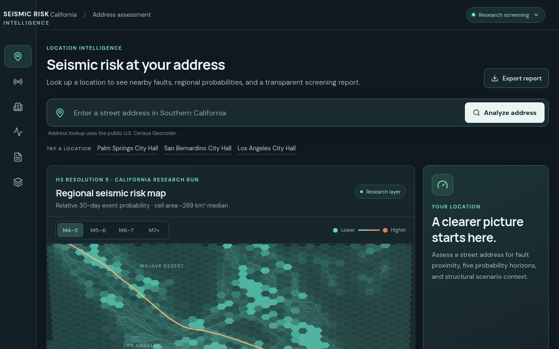The height and width of the screenshot is (349, 559).
Task: Focus the street address input field
Action: pos(266,113)
